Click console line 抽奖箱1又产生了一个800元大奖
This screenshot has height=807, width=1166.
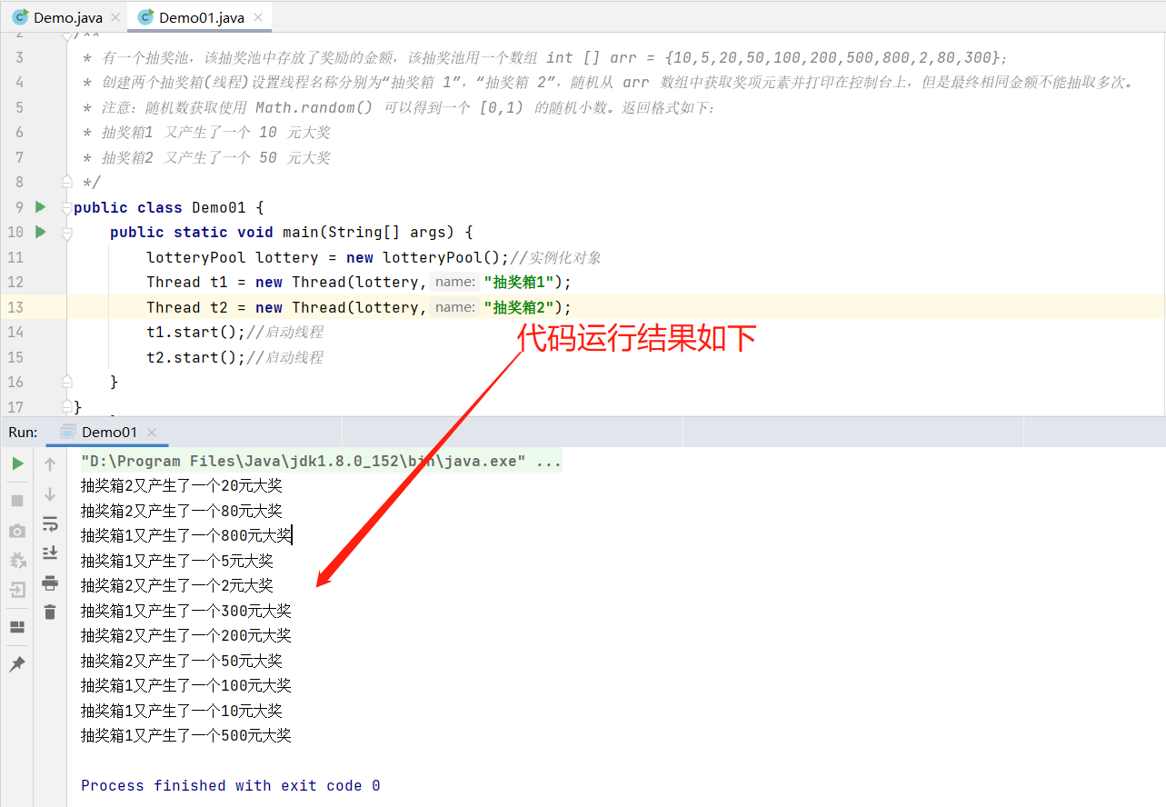click(x=186, y=535)
